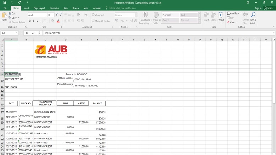Click Increase Font Size icon
This screenshot has width=276, height=155.
57,15
